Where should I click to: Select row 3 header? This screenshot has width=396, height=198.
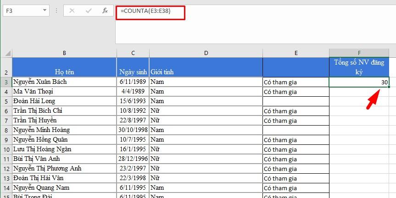coord(6,82)
